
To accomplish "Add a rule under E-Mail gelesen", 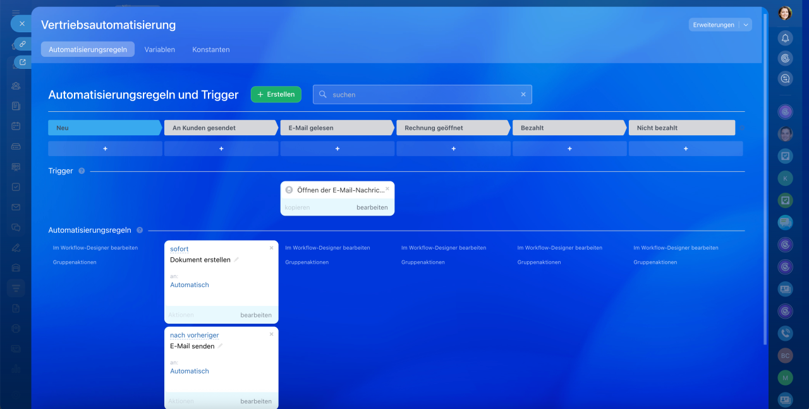I will (338, 149).
